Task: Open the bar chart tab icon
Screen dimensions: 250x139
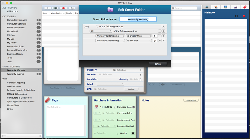Action: point(236,7)
